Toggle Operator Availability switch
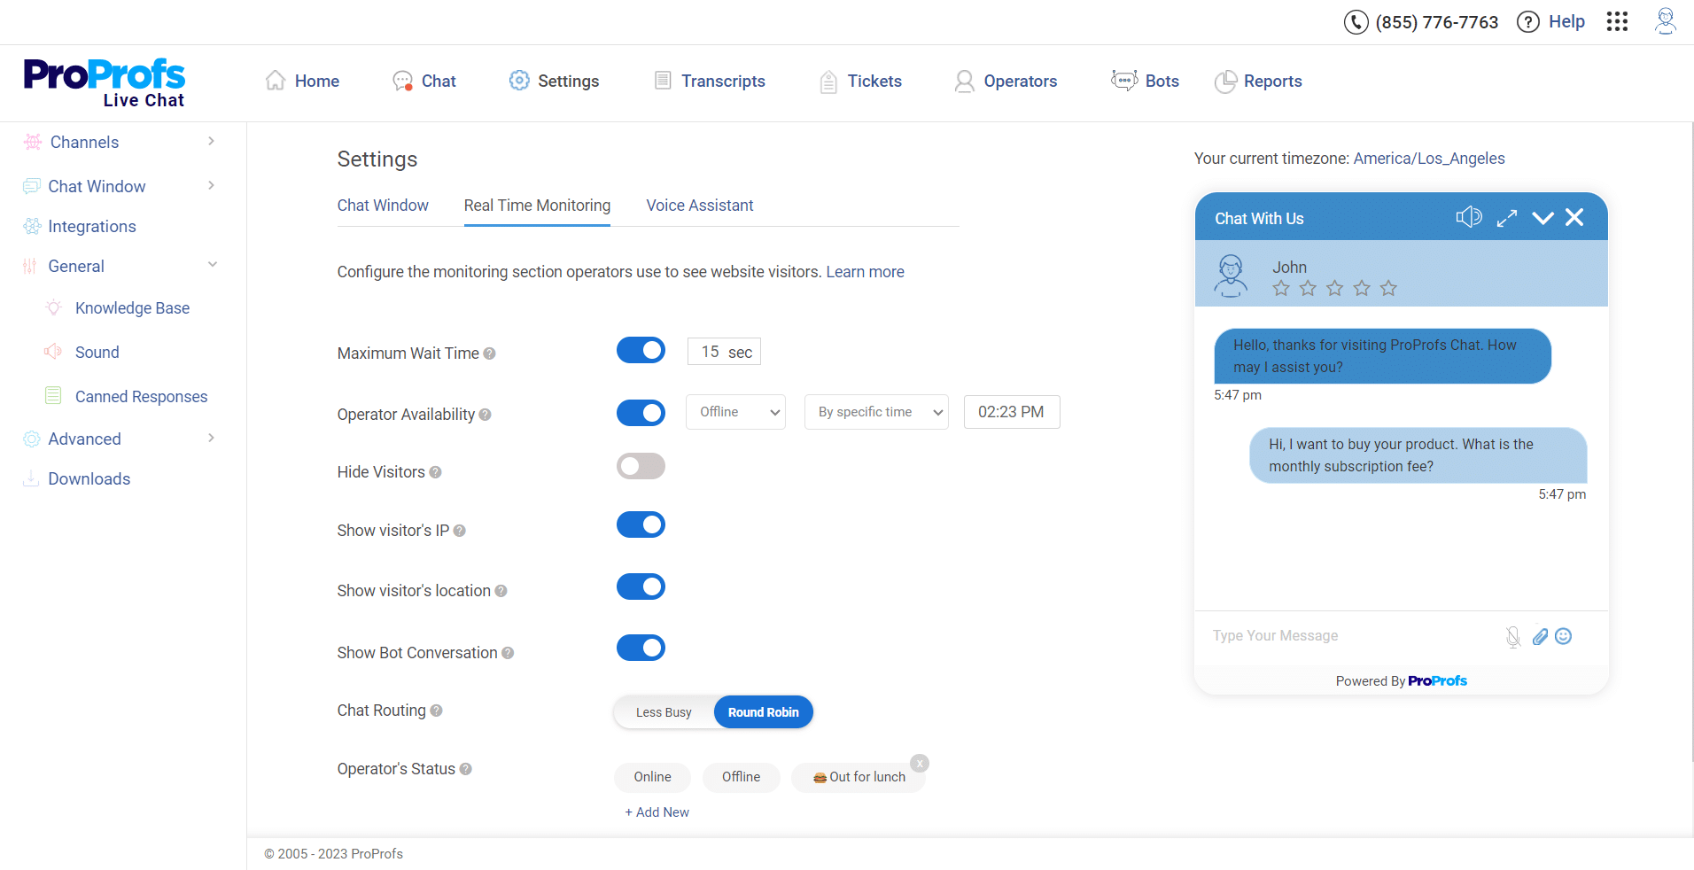Screen dimensions: 1694x870 tap(641, 412)
